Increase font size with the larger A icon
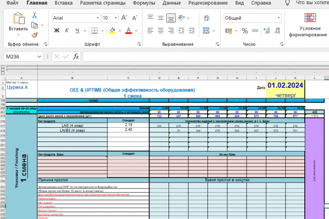The height and width of the screenshot is (219, 329). [124, 18]
